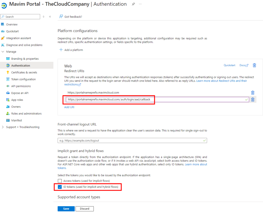Click the Quickstart cloud icon in sidebar
Viewport: 263px width, 213px height.
click(3, 31)
